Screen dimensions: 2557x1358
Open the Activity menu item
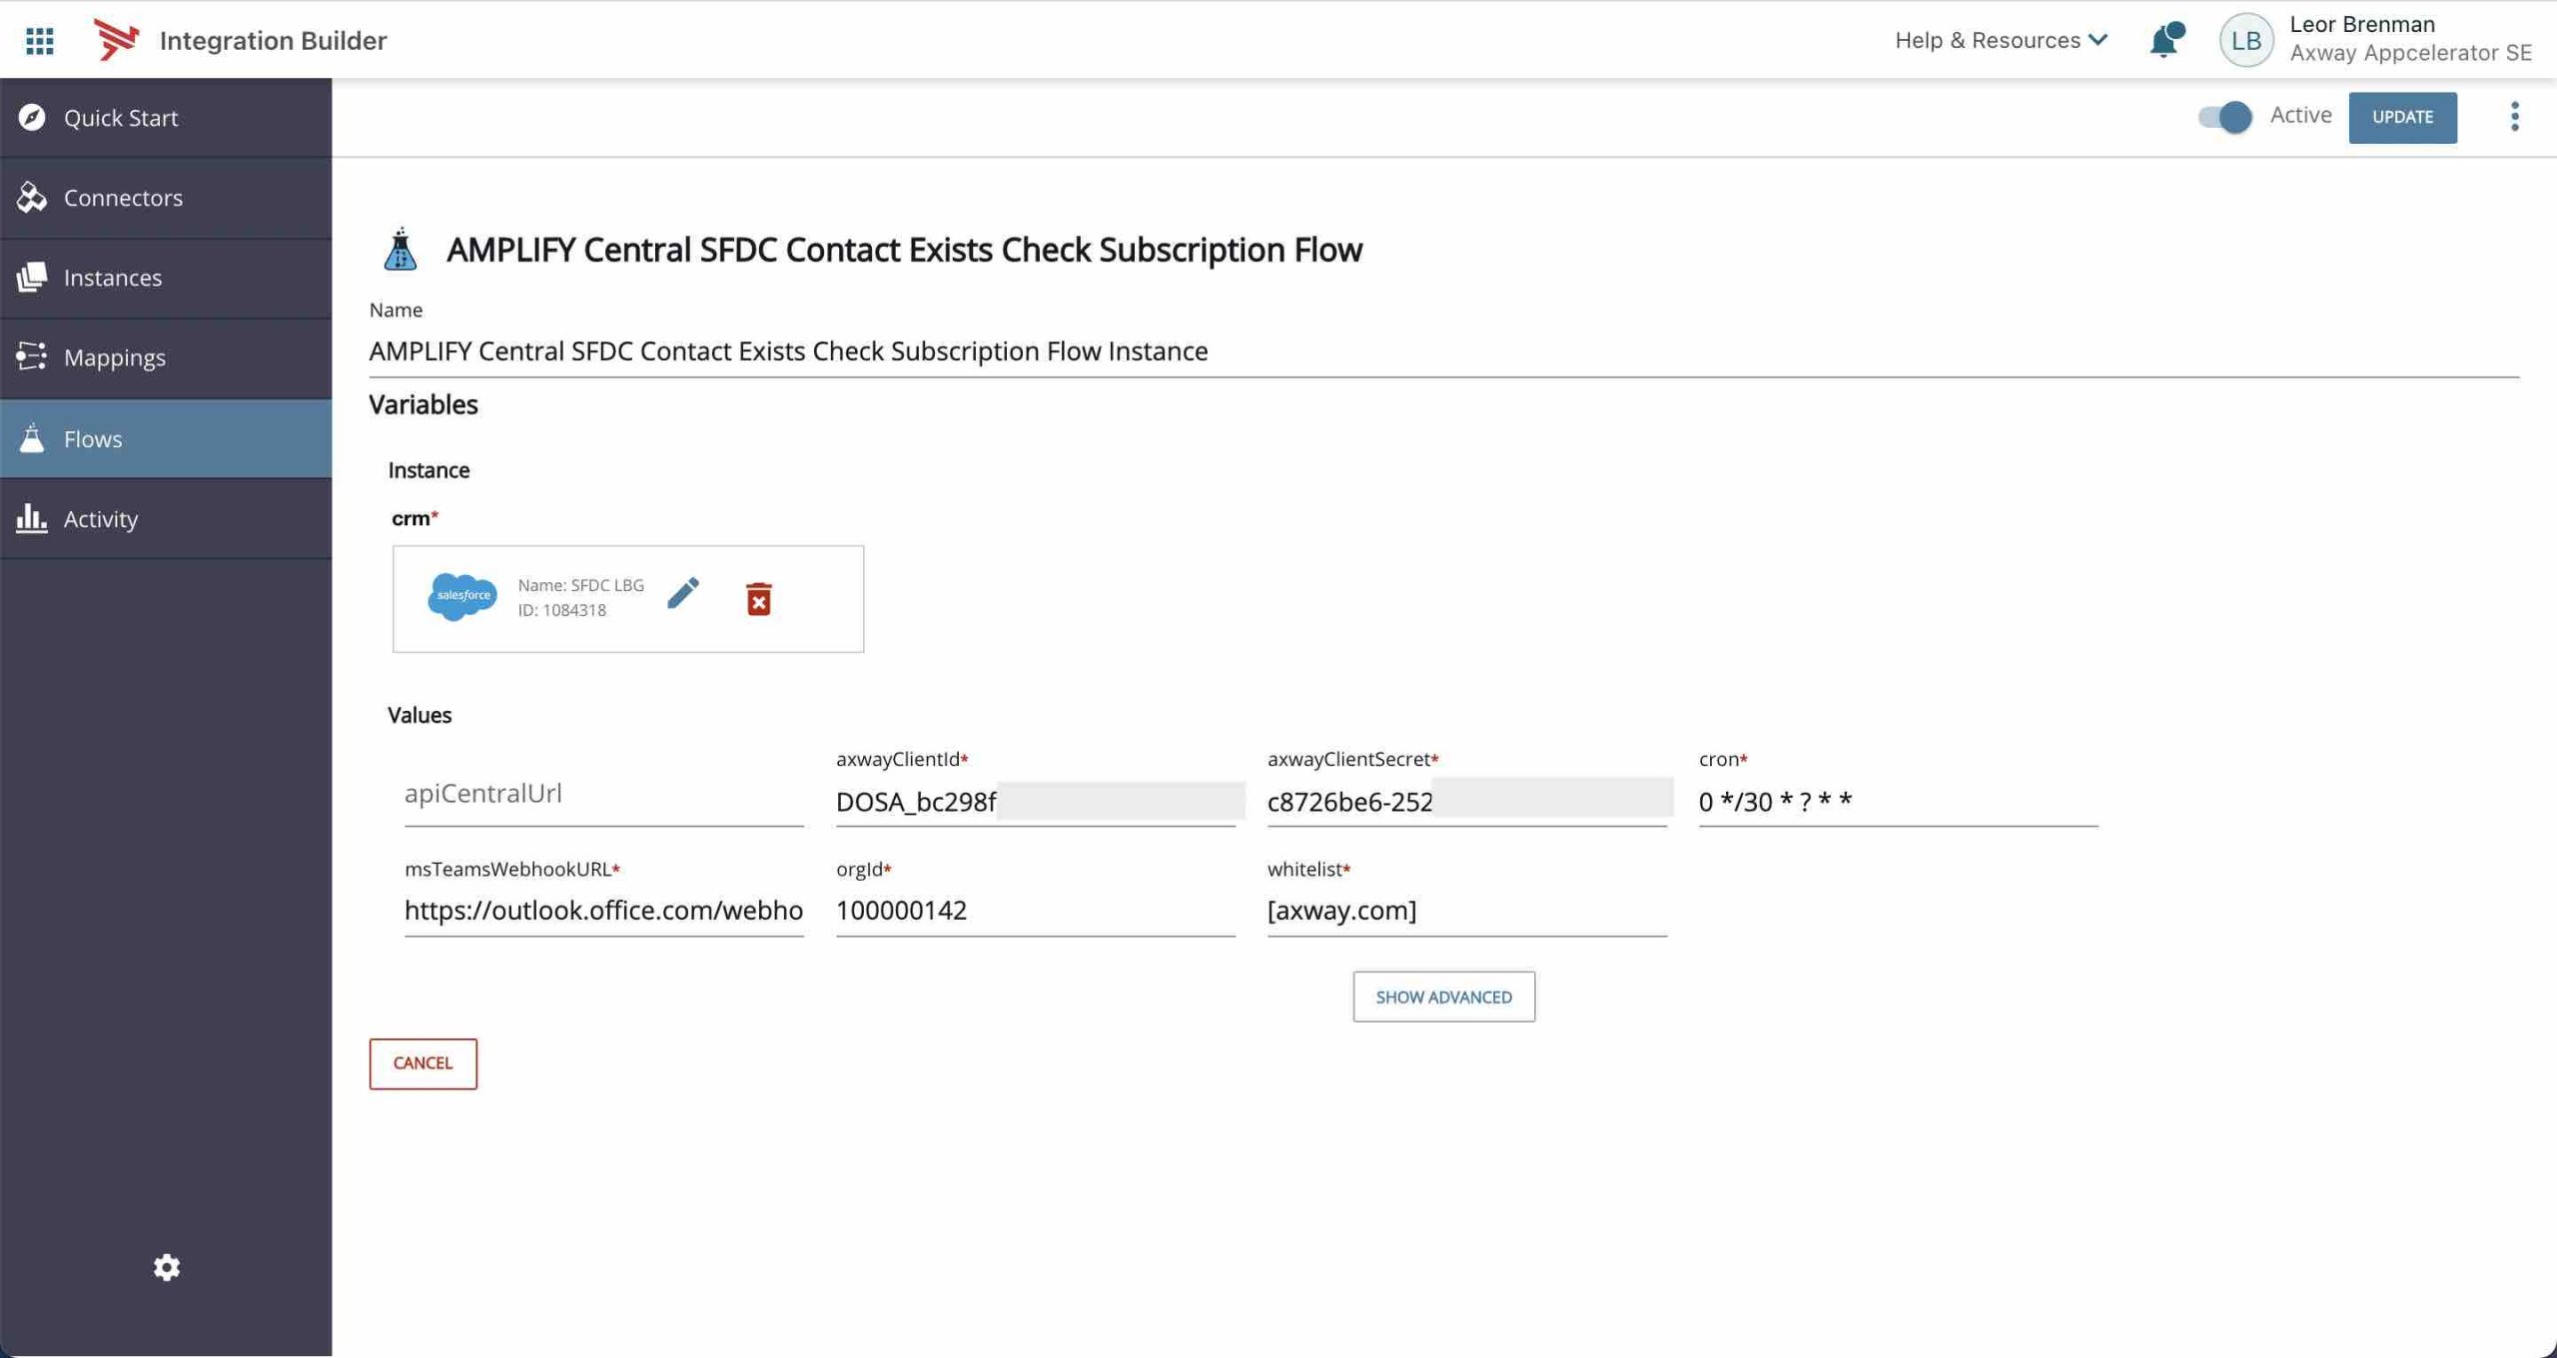coord(166,518)
